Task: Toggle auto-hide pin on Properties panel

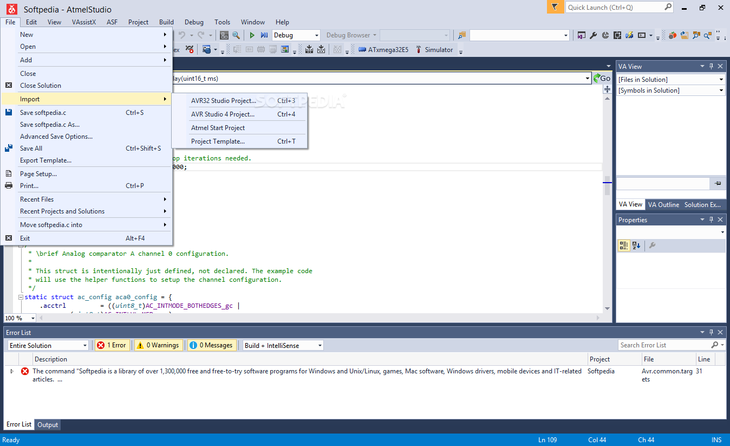Action: pos(711,219)
